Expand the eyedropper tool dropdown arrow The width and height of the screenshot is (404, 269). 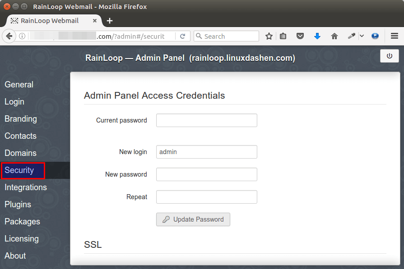[x=362, y=36]
